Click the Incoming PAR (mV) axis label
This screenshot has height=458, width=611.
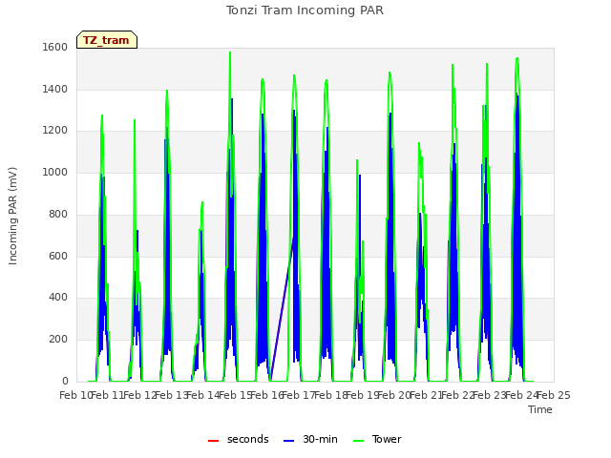pyautogui.click(x=12, y=217)
